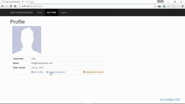The height and width of the screenshot is (104, 185).
Task: Click the date Jun 22, 2016
Action: click(x=37, y=68)
